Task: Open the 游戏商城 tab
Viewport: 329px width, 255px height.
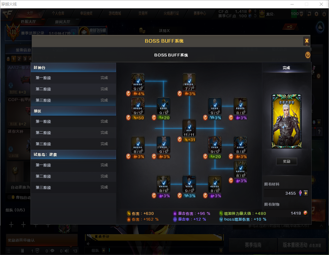Action: [x=115, y=13]
